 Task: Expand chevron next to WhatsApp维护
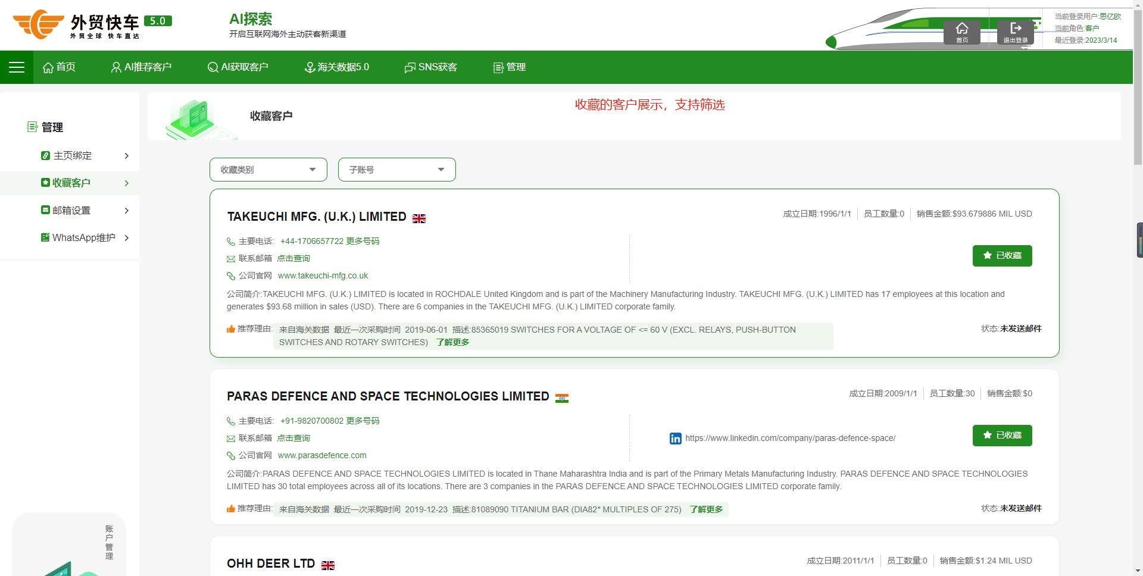127,238
